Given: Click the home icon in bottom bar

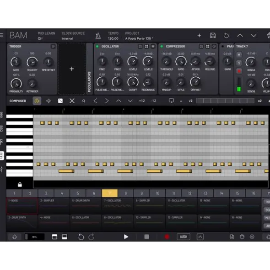Looking at the screenshot, I should click(x=15, y=237).
